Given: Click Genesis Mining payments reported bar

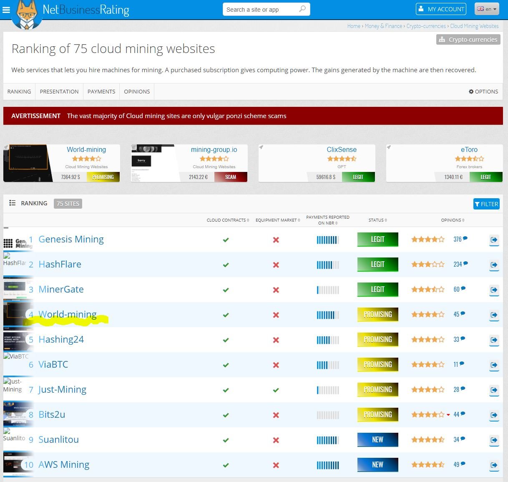Looking at the screenshot, I should pos(328,240).
